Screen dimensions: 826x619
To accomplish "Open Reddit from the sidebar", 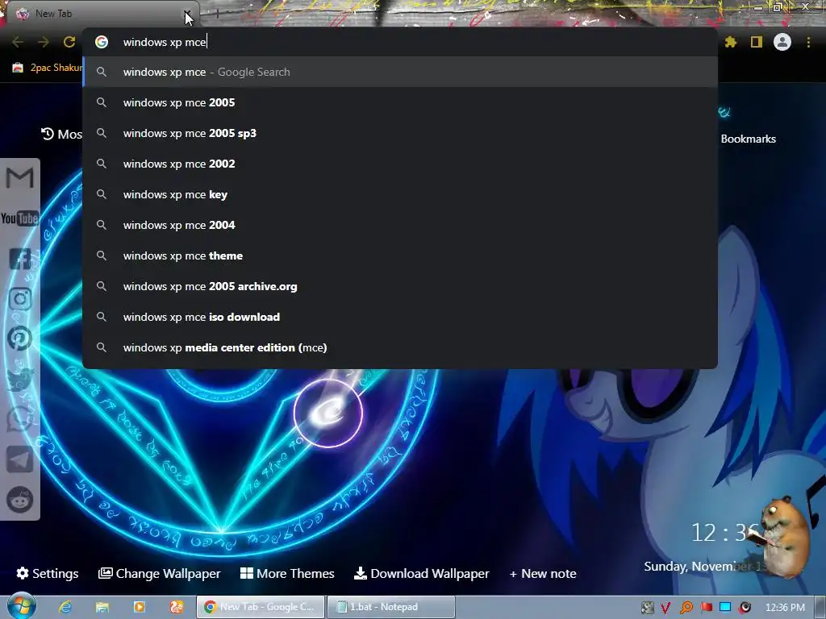I will (x=20, y=500).
